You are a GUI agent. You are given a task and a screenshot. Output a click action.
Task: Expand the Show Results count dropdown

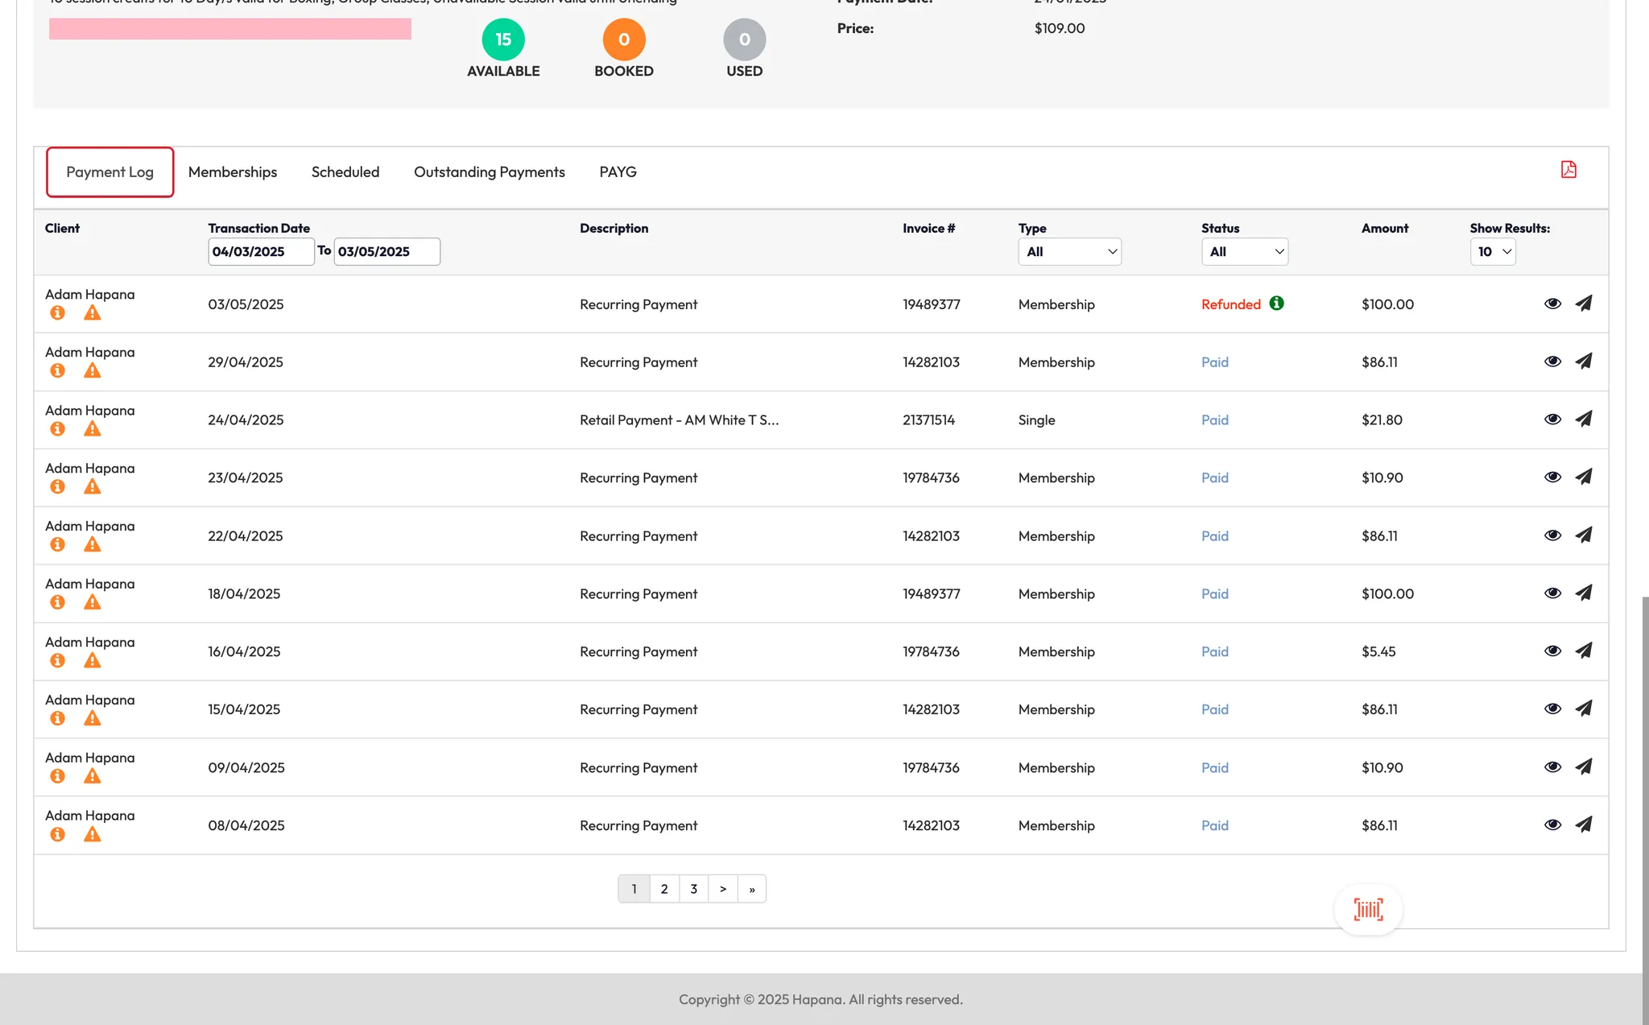(x=1493, y=252)
